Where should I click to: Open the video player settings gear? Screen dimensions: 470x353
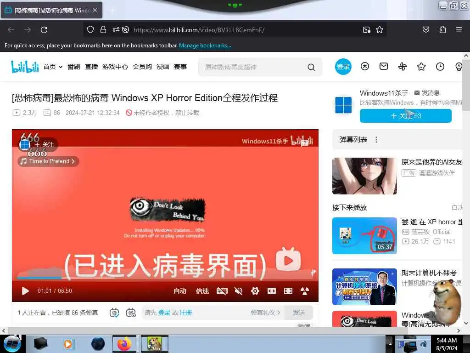pos(255,291)
